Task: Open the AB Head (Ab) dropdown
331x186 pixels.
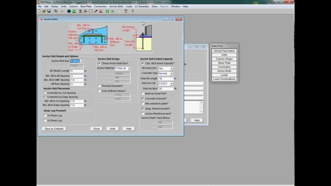Action: [x=171, y=68]
